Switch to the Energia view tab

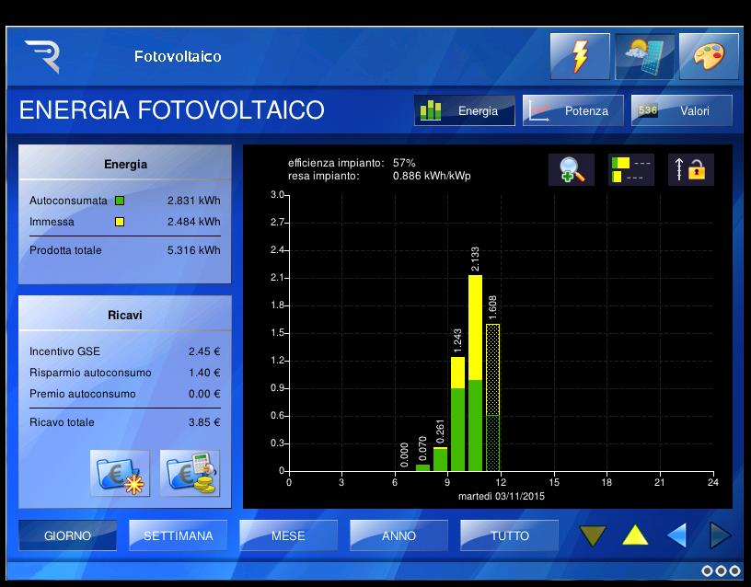click(x=464, y=110)
